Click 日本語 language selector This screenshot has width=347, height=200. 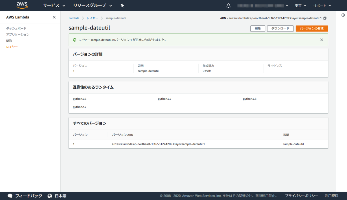61,196
